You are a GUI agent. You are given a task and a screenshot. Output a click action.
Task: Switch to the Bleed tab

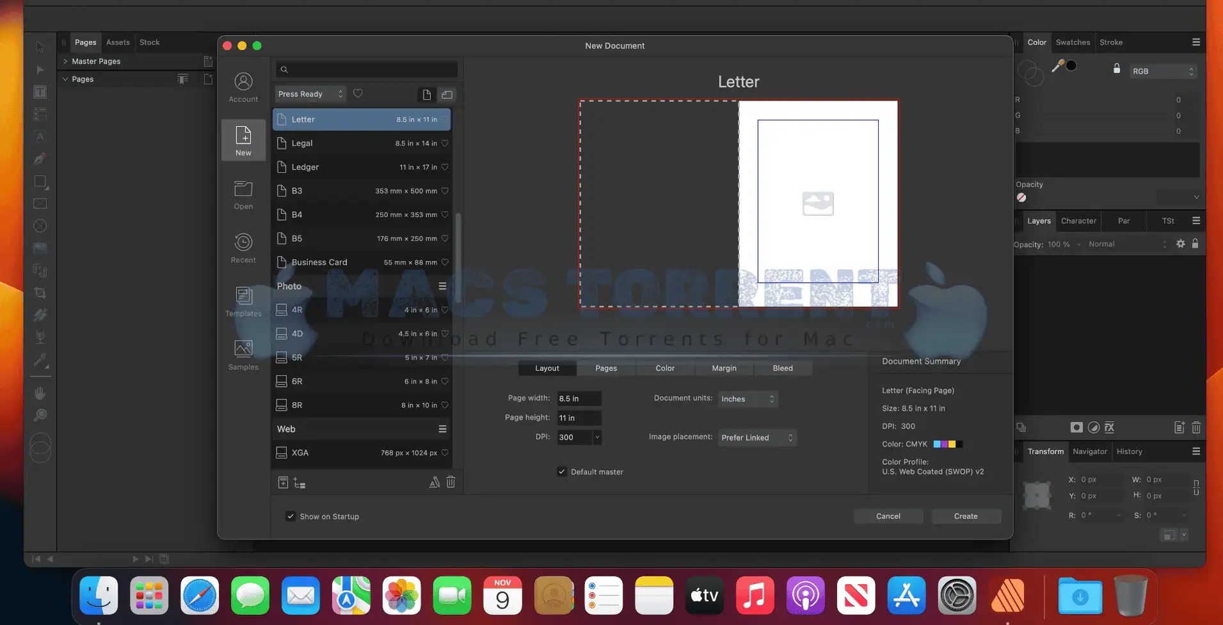[783, 368]
